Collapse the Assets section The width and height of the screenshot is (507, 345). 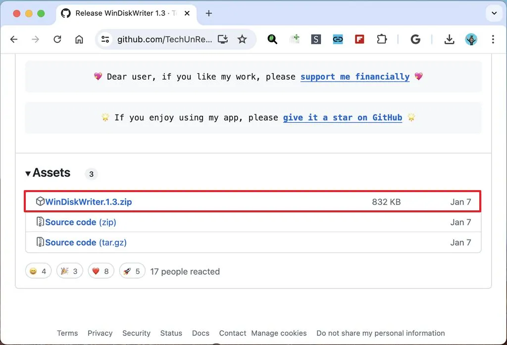tap(48, 172)
